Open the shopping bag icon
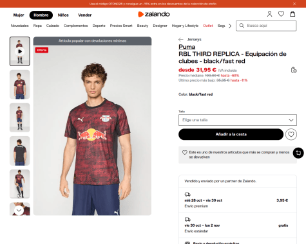The width and height of the screenshot is (306, 244). tap(292, 14)
